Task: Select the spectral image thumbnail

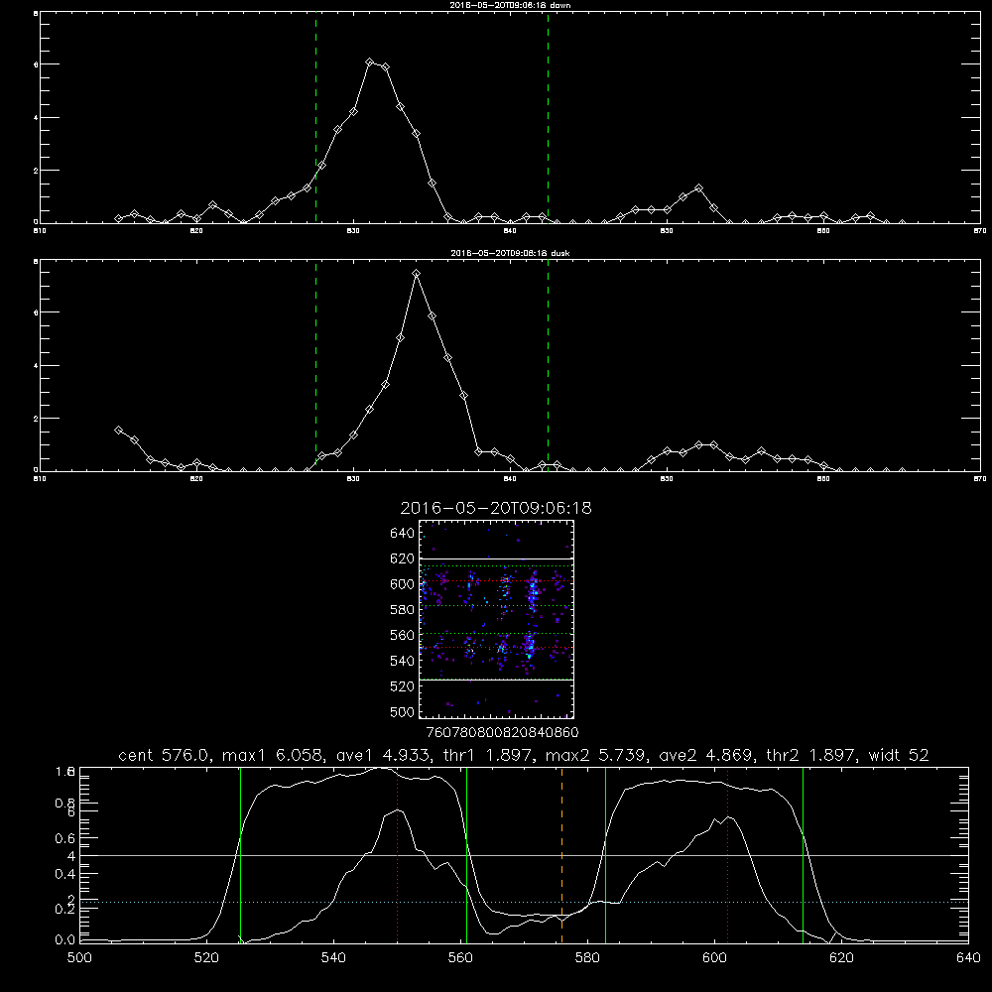Action: coord(497,619)
